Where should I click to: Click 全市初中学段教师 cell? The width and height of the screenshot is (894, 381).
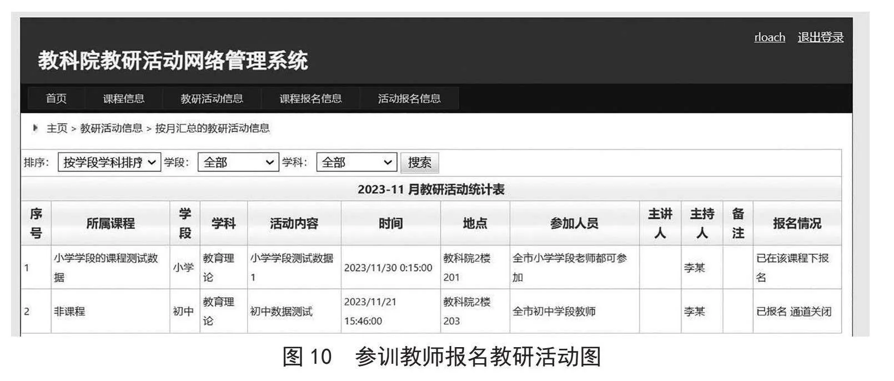pyautogui.click(x=575, y=311)
